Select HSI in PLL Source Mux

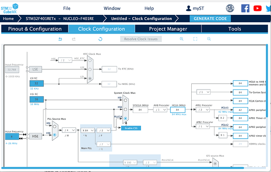[x=55, y=126]
